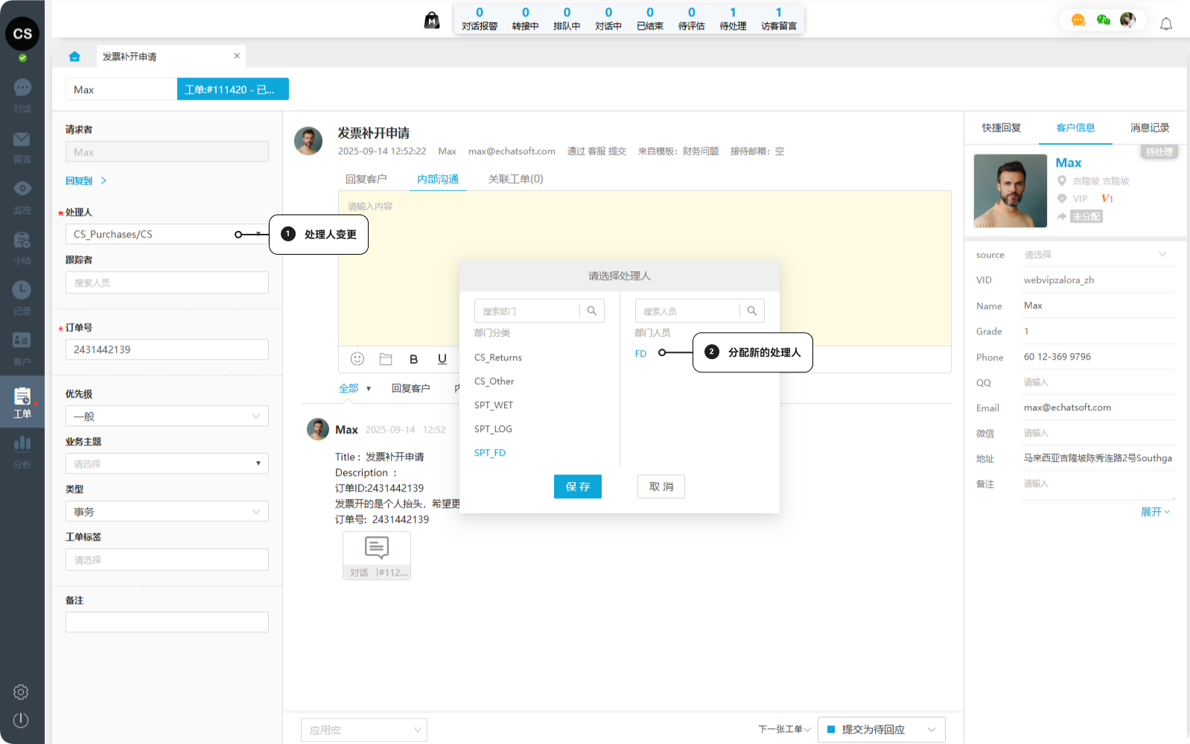The height and width of the screenshot is (744, 1190).
Task: Click the 搜索人员 search field
Action: (688, 311)
